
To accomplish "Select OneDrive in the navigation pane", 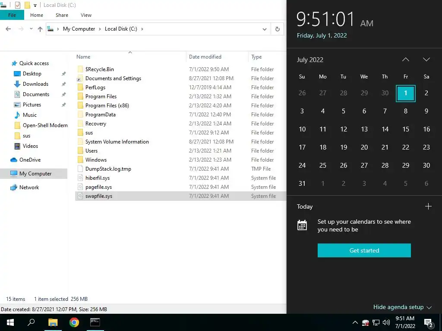I will [x=30, y=160].
